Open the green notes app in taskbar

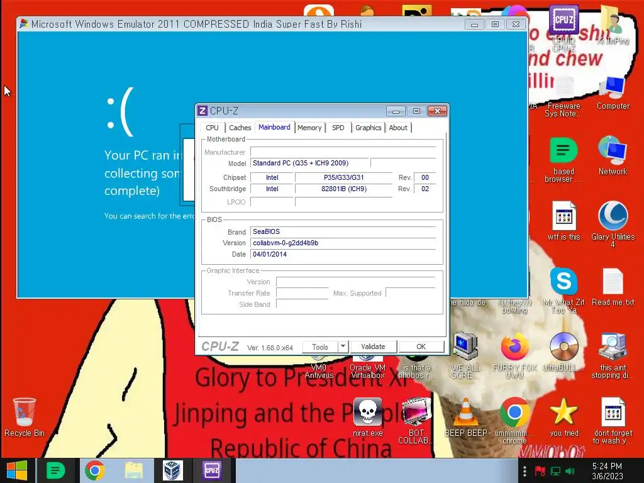[x=56, y=470]
